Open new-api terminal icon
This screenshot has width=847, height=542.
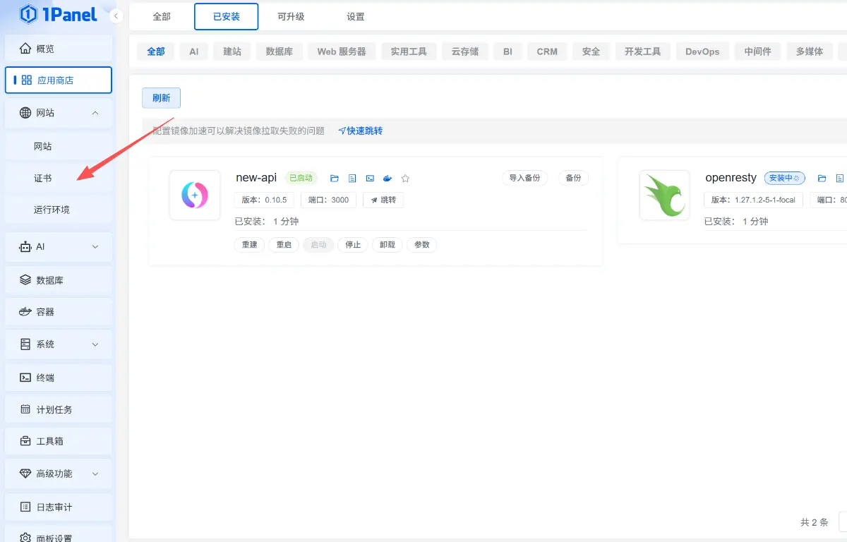coord(370,178)
